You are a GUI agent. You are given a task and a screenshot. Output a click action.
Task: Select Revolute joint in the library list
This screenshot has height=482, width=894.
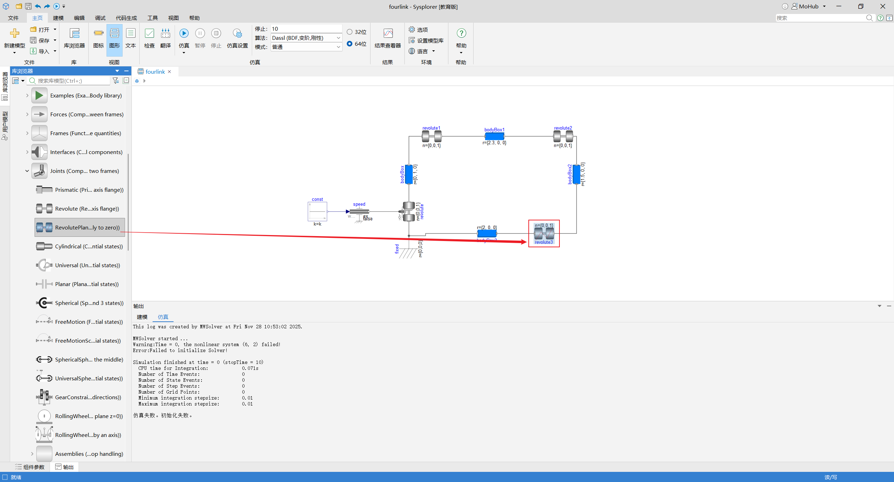(80, 209)
